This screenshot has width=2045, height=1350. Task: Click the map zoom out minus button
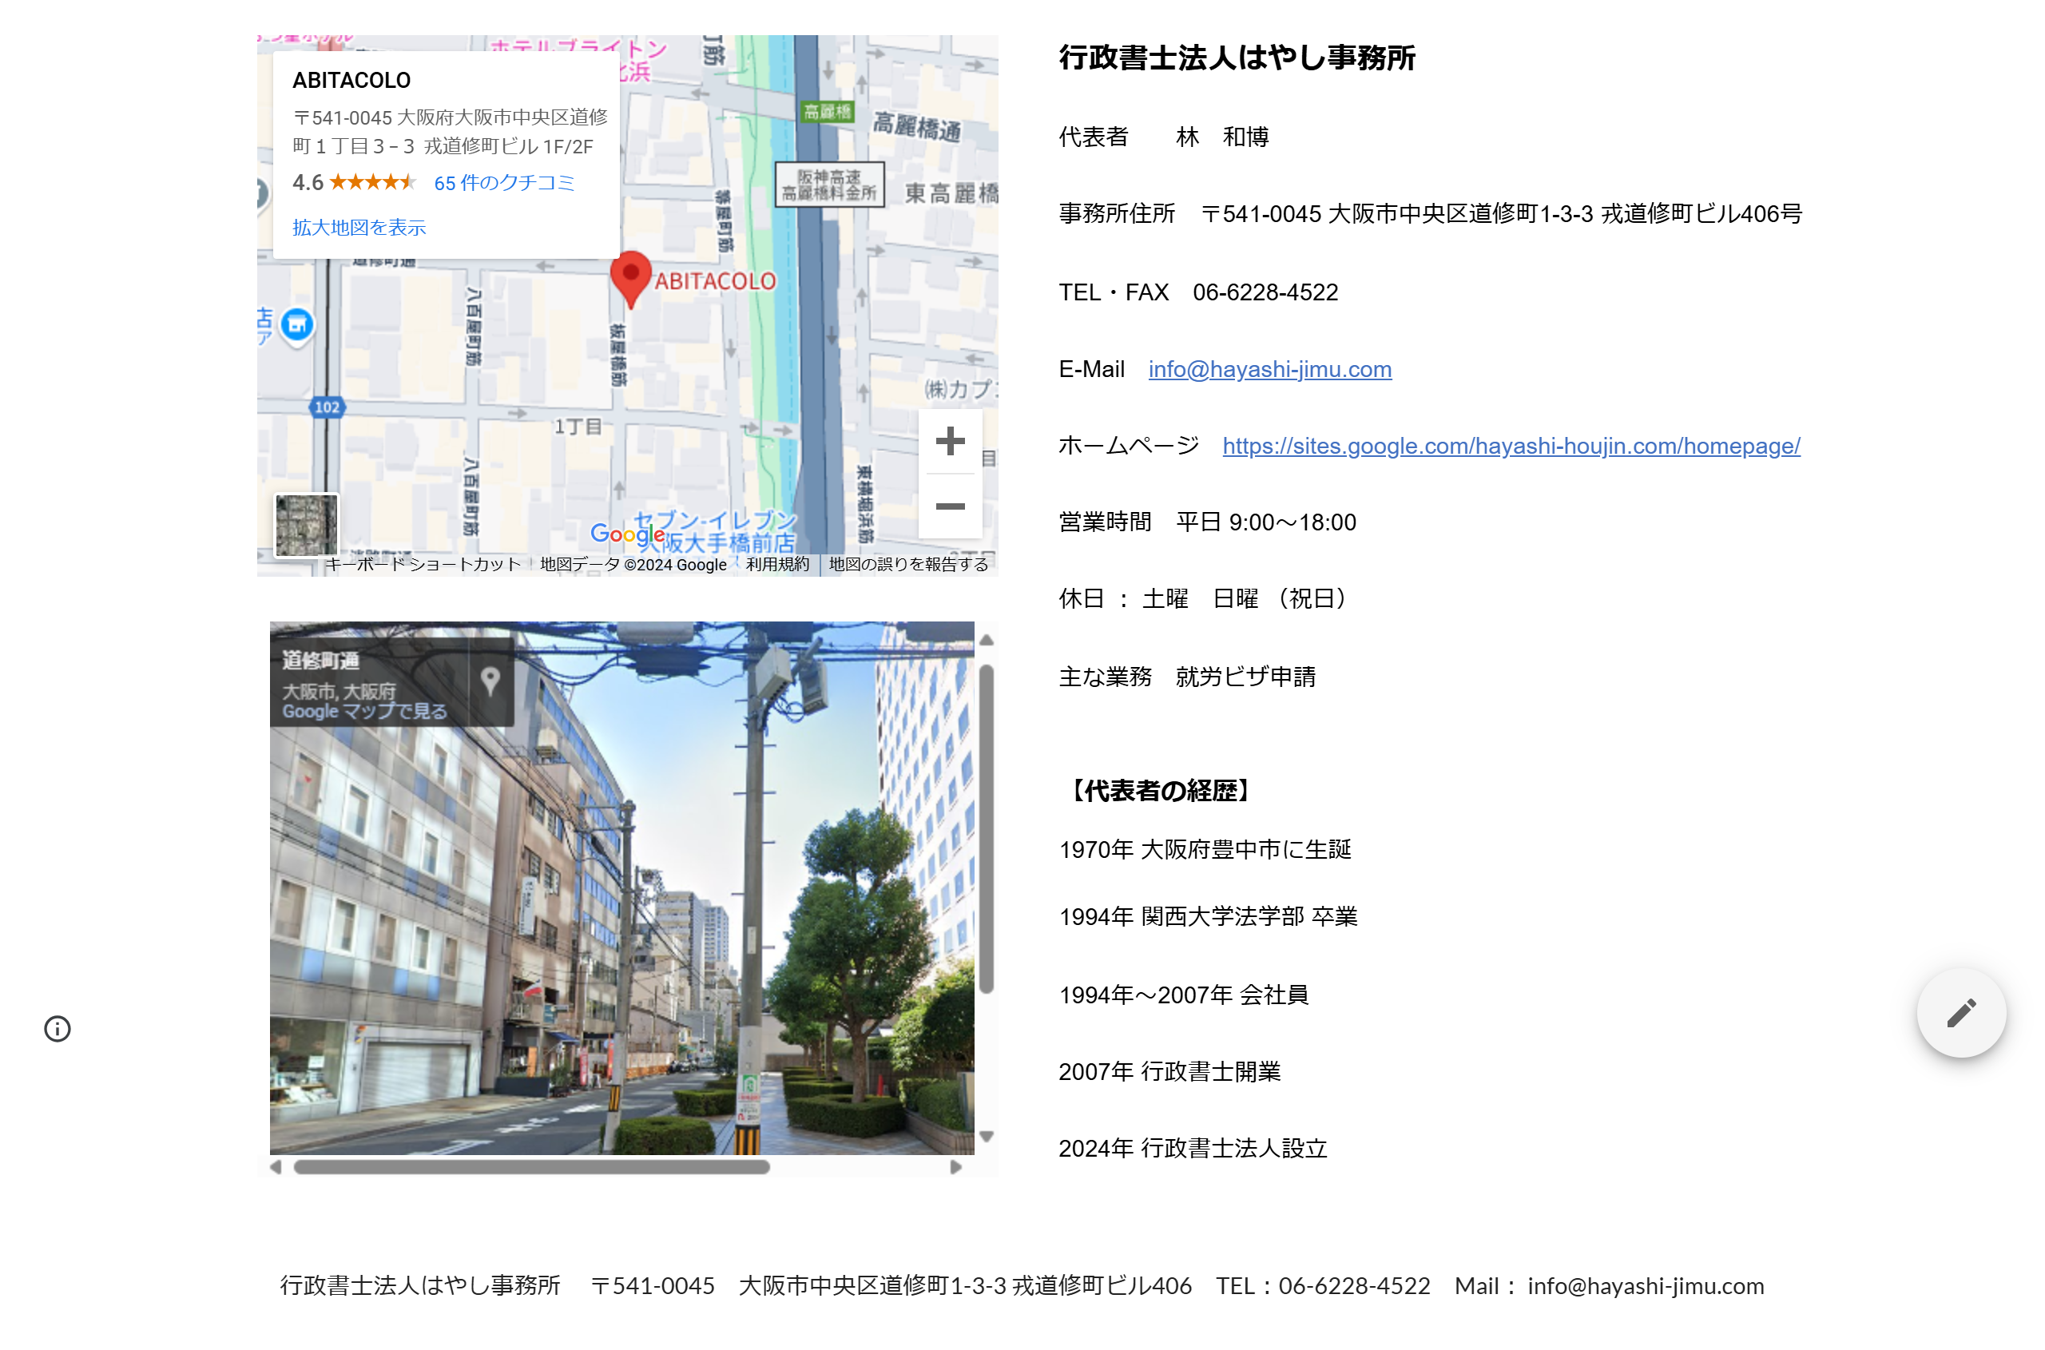pyautogui.click(x=949, y=506)
